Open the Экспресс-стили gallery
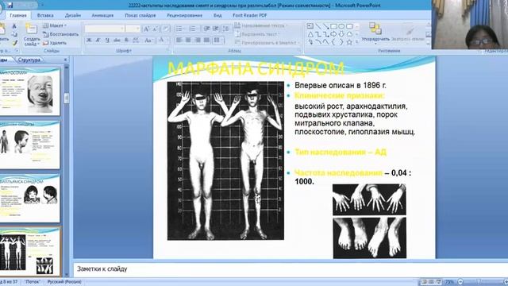 coord(408,33)
